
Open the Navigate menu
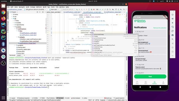click(x=22, y=7)
